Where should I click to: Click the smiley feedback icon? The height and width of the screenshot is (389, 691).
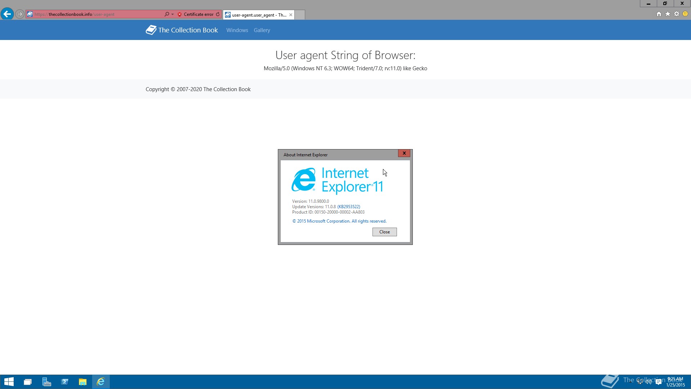point(685,14)
